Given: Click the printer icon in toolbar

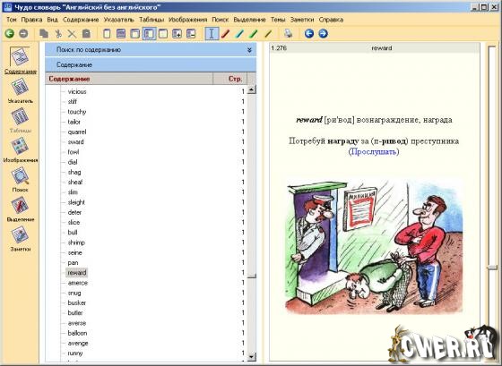Looking at the screenshot, I should (x=288, y=33).
